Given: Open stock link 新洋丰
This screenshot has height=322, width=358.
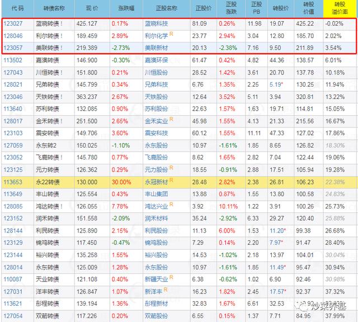Looking at the screenshot, I should pos(153,292).
